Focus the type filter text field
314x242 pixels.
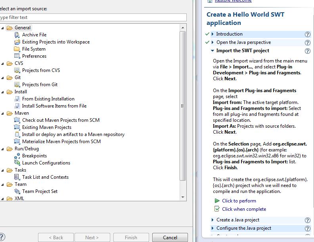point(93,17)
